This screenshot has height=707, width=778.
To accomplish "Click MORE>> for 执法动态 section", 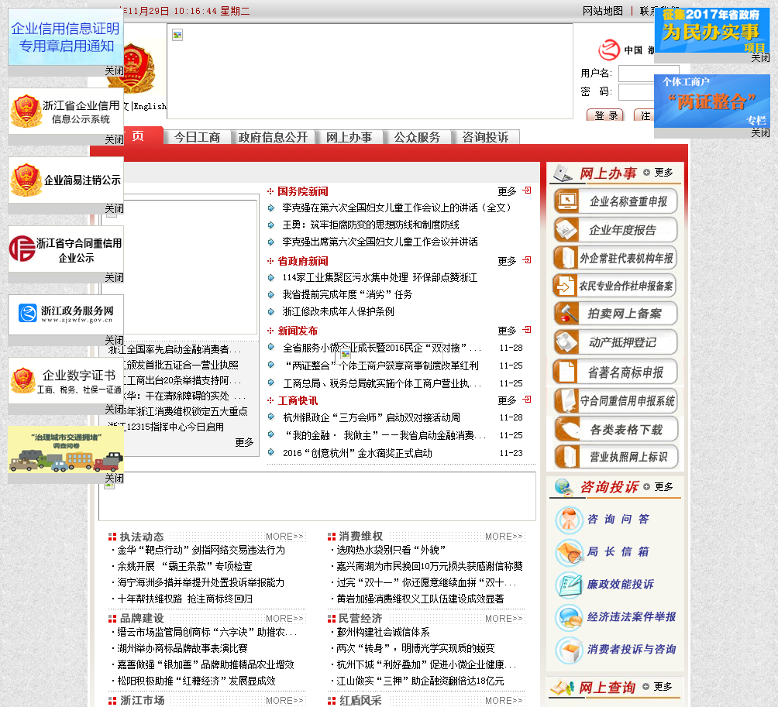I will click(x=284, y=537).
